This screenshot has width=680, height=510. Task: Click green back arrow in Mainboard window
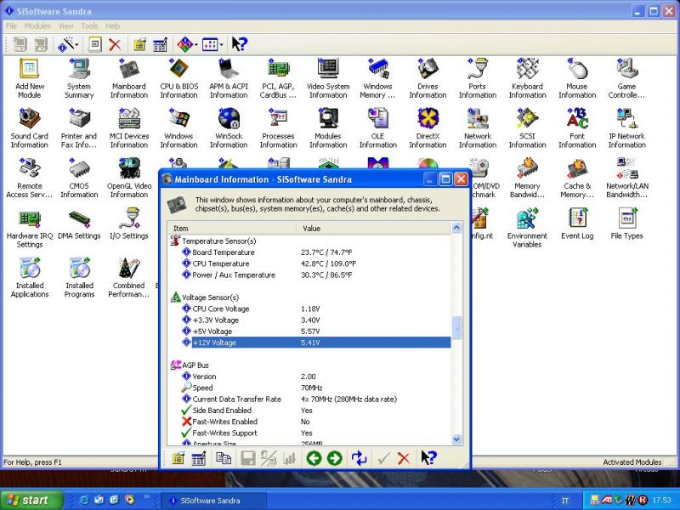[x=314, y=458]
